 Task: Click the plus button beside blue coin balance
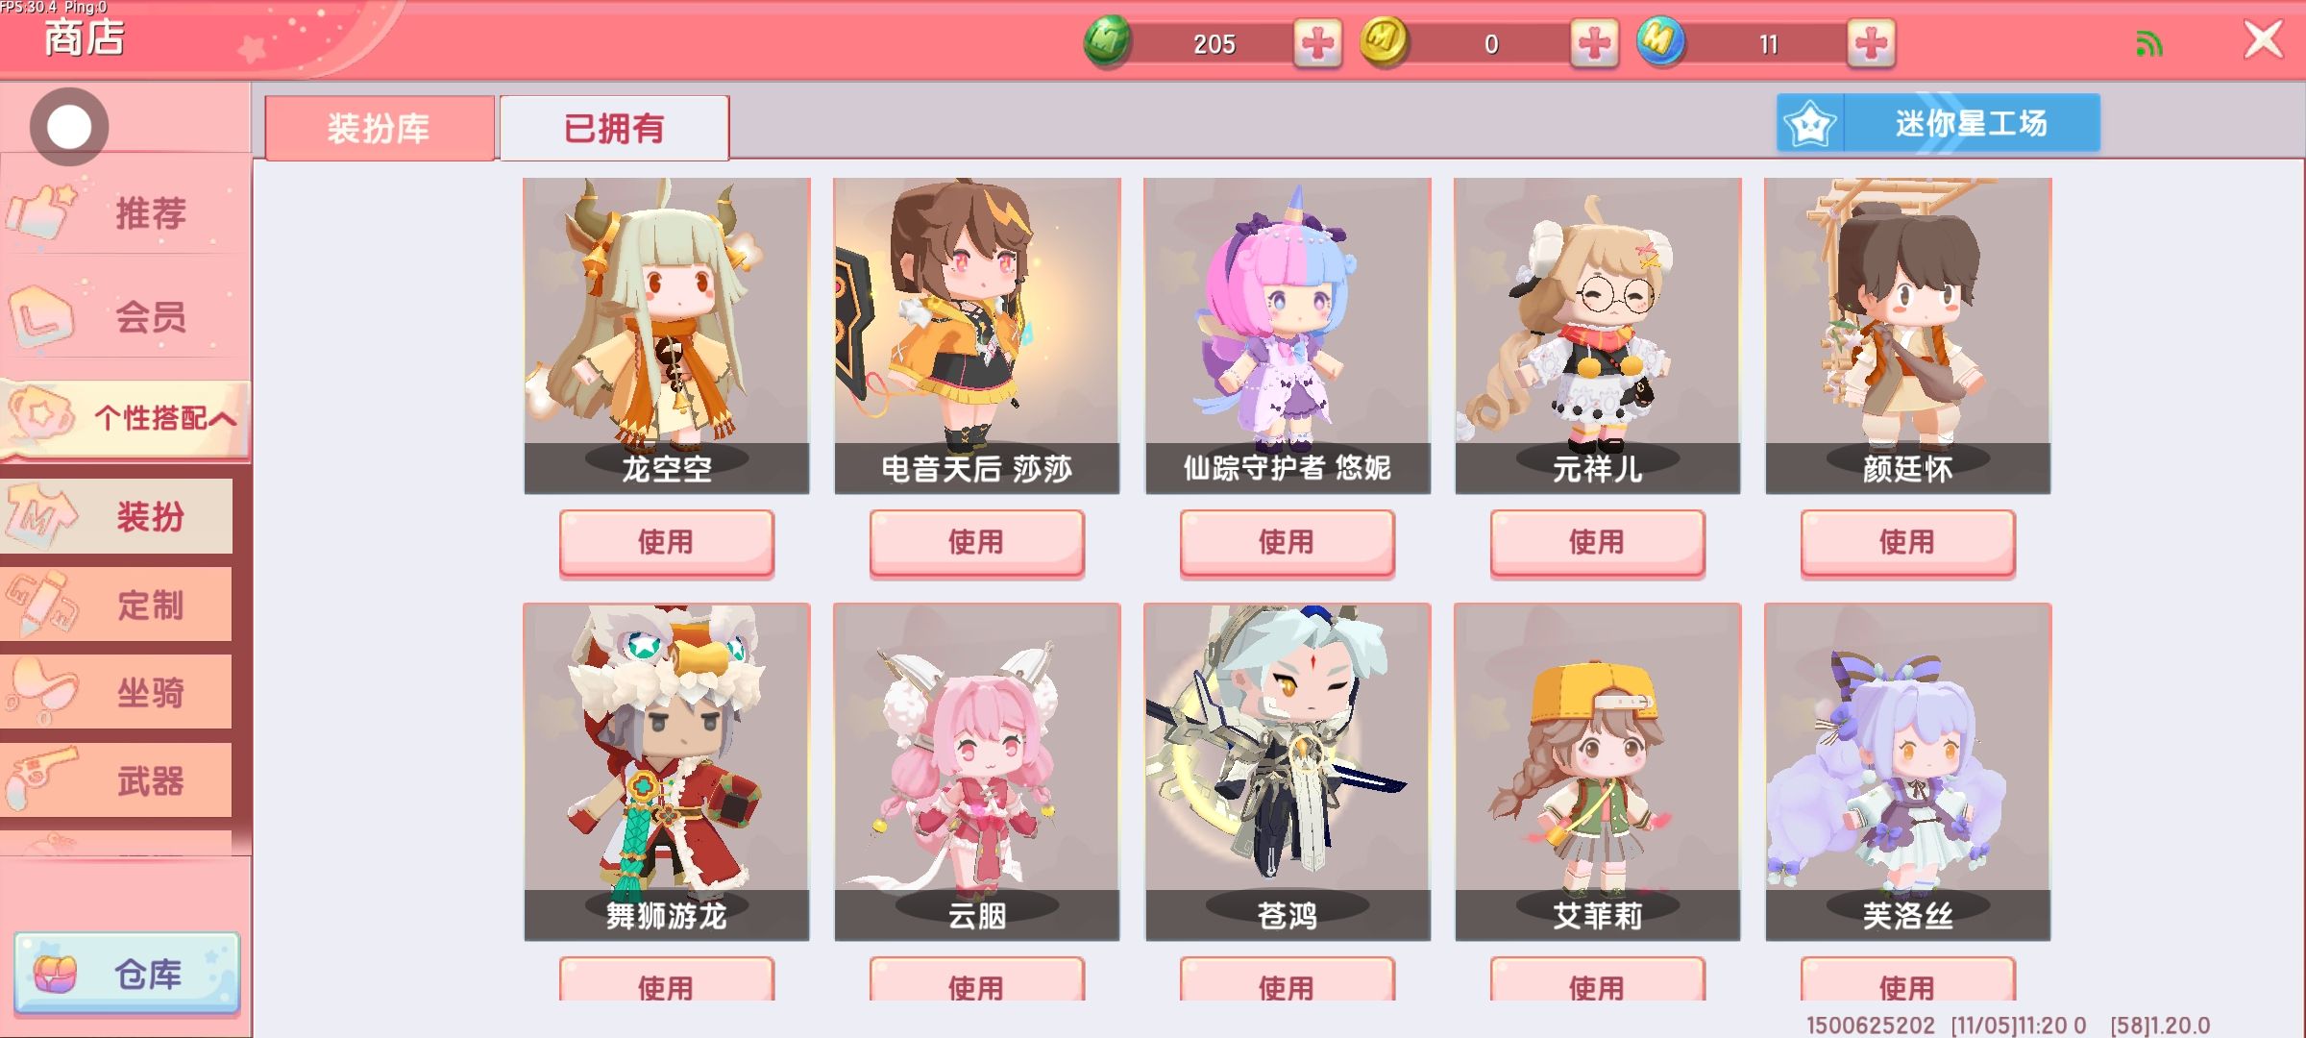click(1871, 43)
